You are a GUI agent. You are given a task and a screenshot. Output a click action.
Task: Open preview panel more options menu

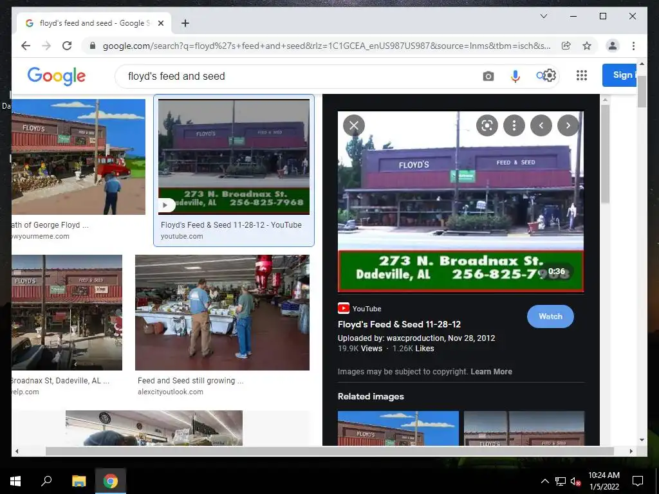pos(514,125)
